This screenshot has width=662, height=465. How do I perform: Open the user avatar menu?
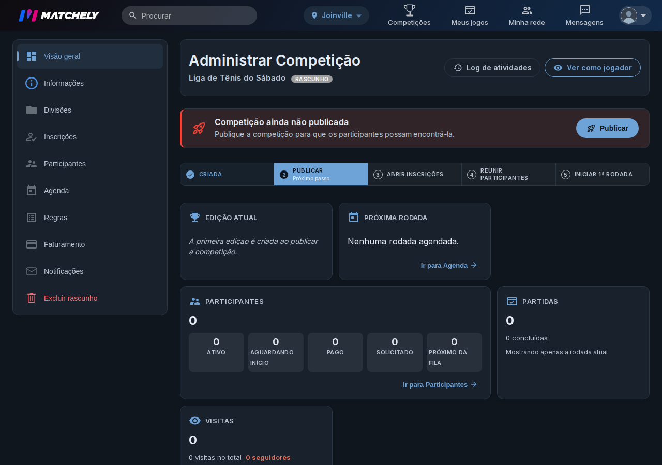(x=635, y=16)
